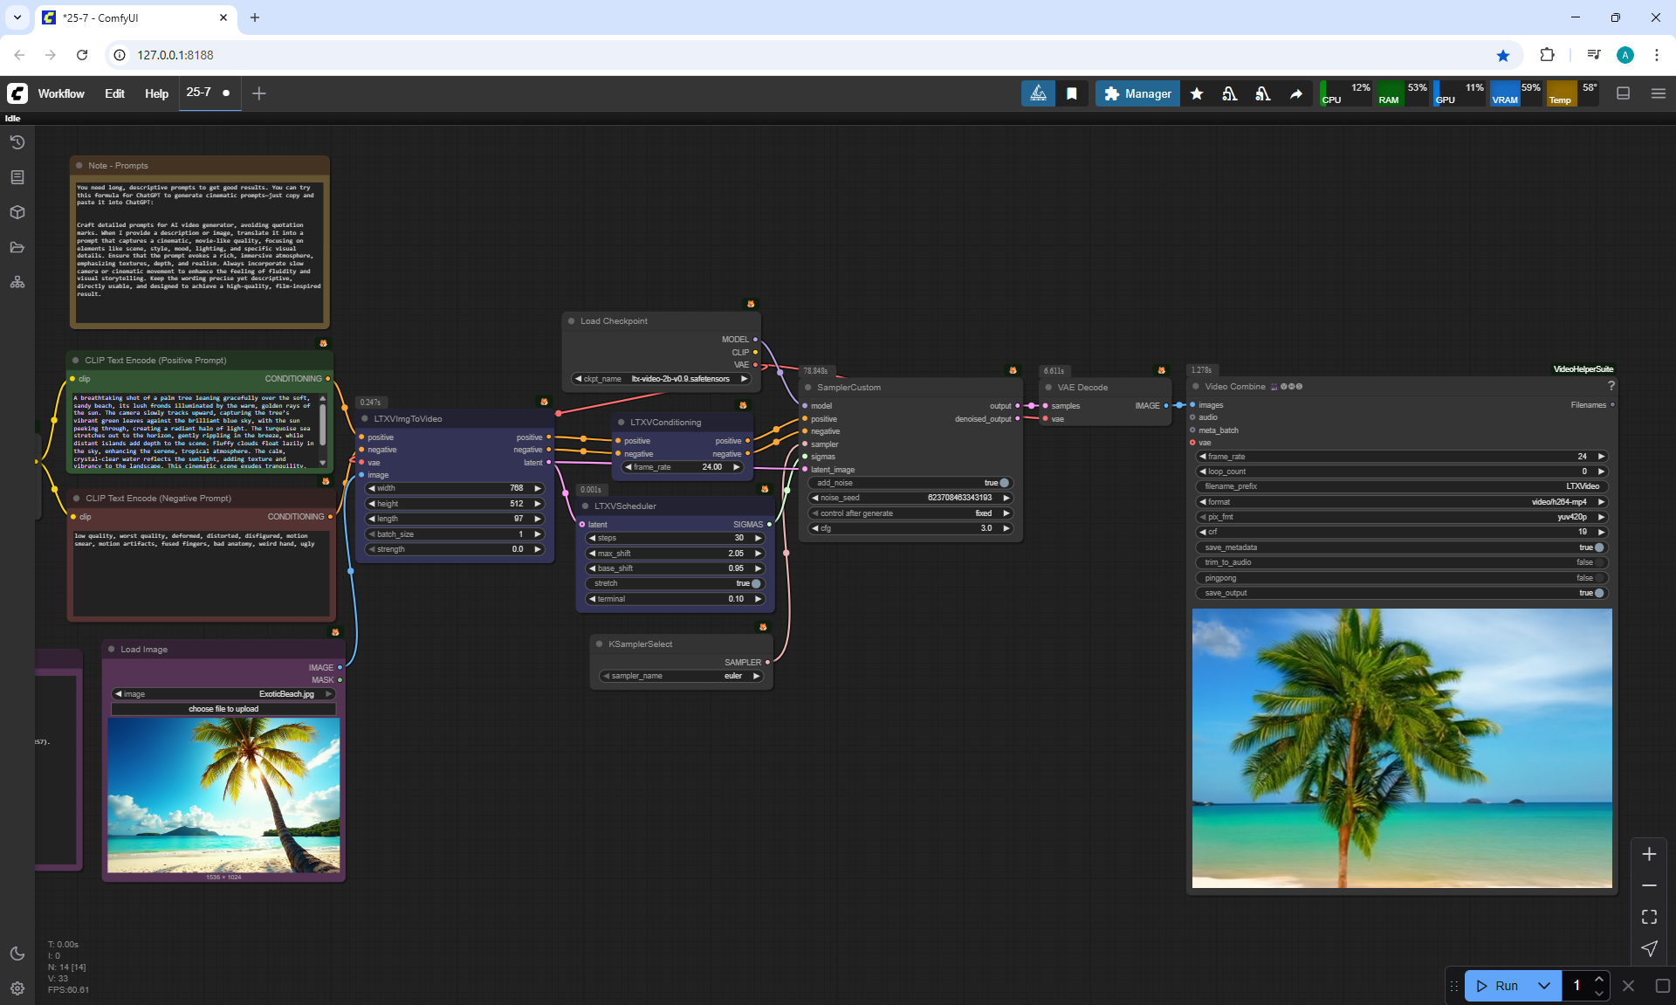Image resolution: width=1676 pixels, height=1005 pixels.
Task: Click the Manager button
Action: (1137, 93)
